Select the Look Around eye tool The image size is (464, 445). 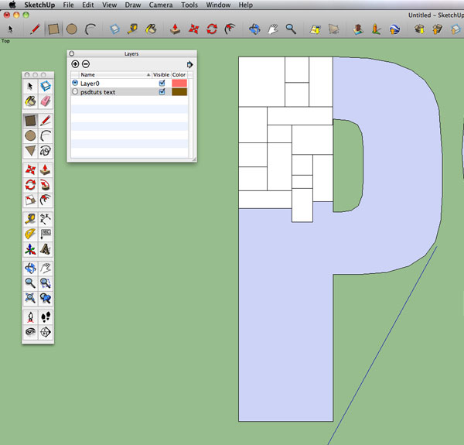[x=30, y=332]
